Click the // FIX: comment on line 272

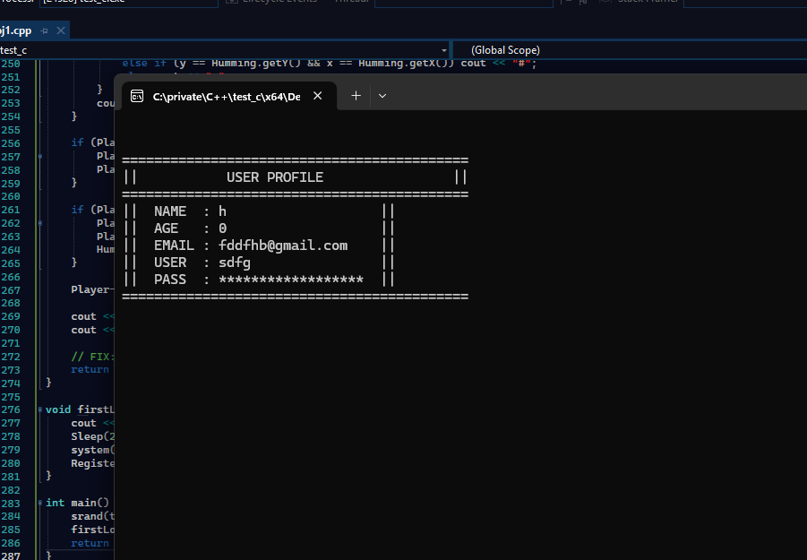92,357
